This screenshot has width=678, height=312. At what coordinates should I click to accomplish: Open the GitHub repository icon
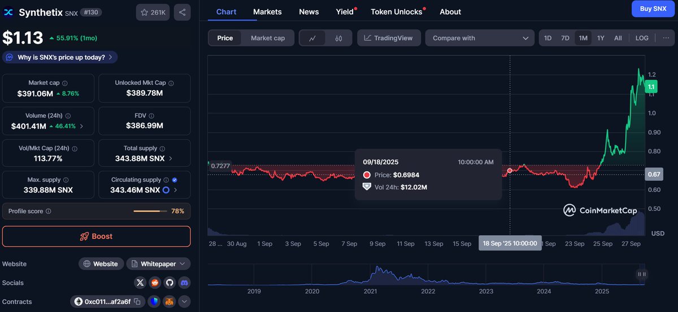click(169, 283)
